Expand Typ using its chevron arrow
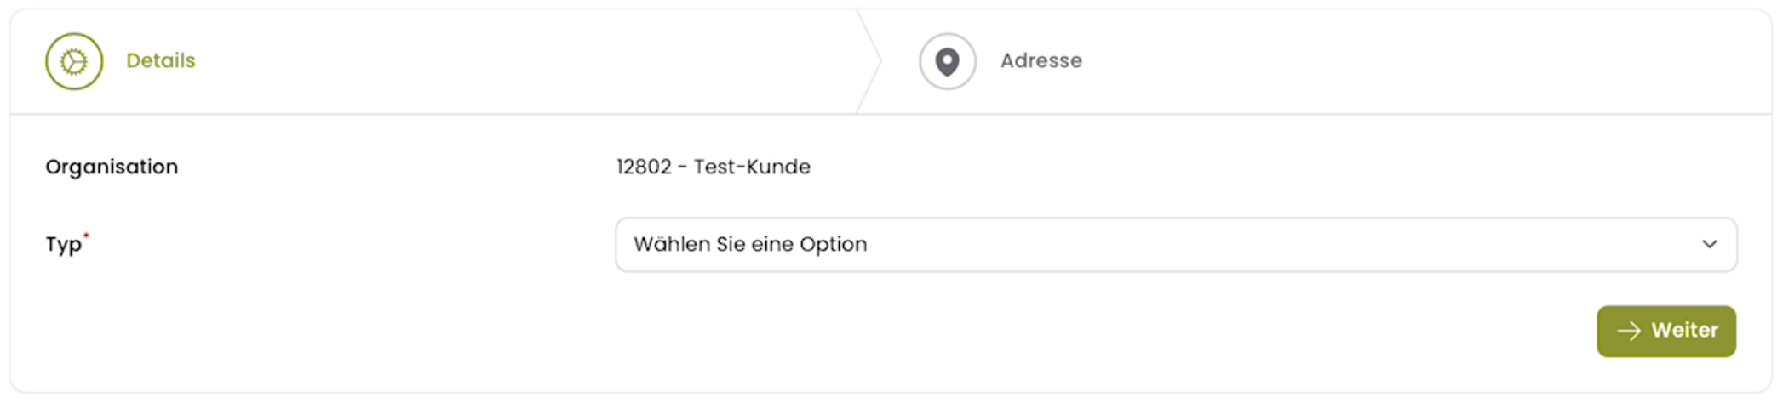 (1709, 245)
